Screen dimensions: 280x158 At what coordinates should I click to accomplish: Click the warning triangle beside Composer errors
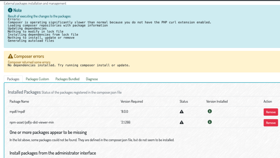[x=10, y=56]
